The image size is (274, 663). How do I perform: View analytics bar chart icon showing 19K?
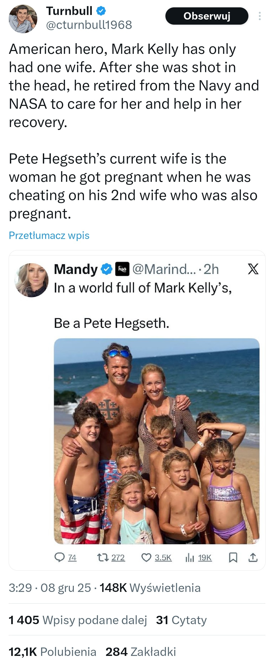coord(190,557)
